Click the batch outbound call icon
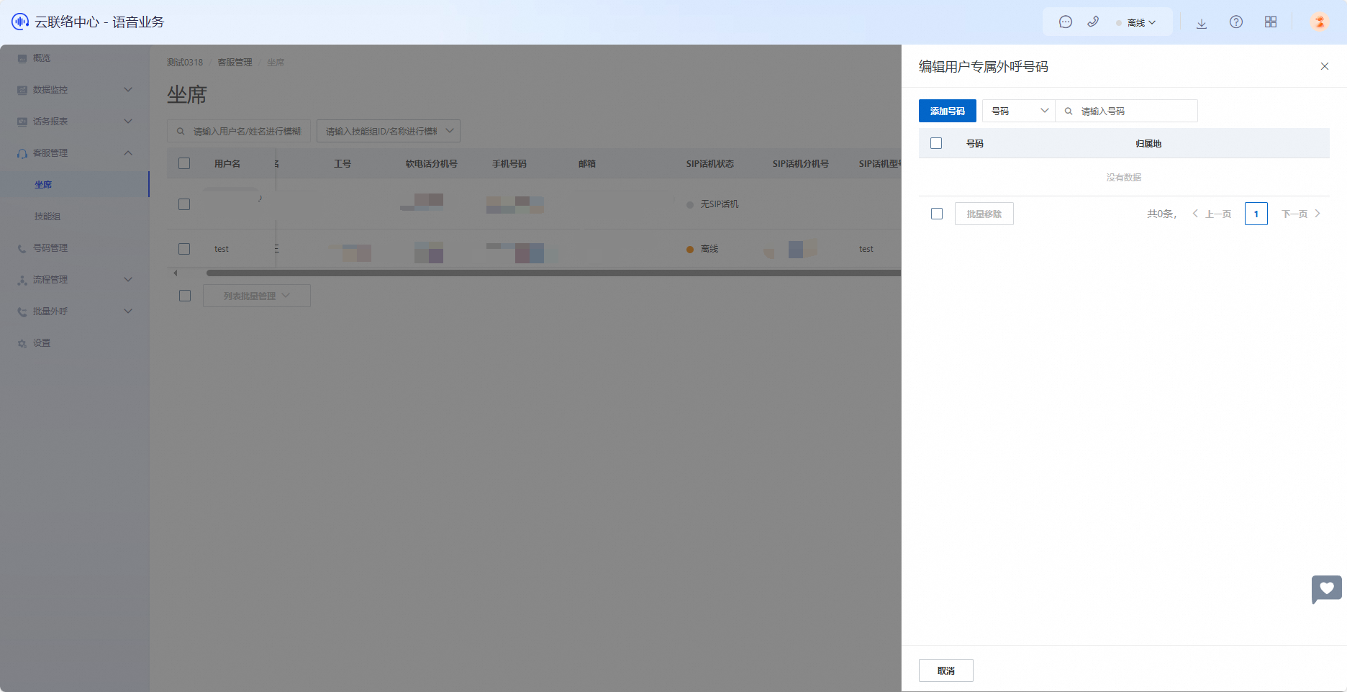This screenshot has width=1347, height=692. (22, 311)
